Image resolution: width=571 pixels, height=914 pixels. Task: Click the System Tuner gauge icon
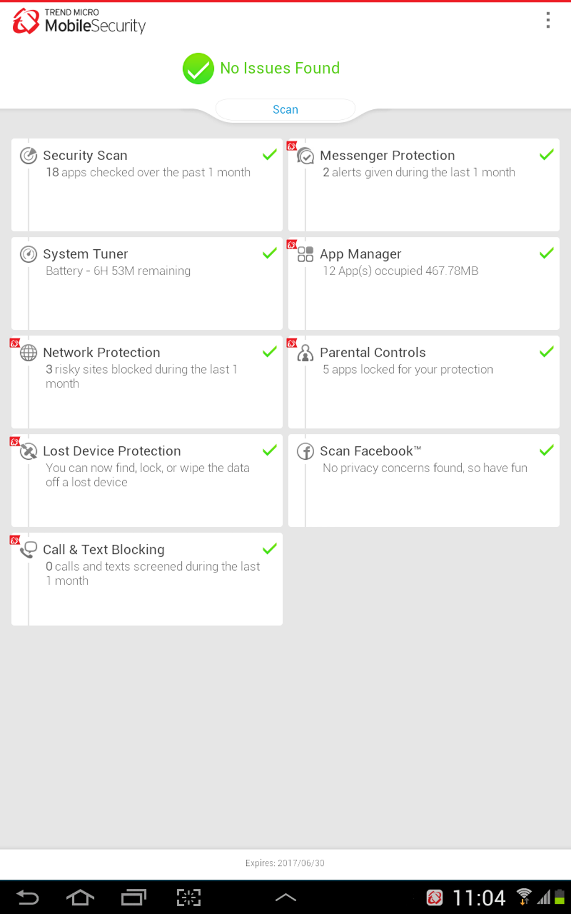coord(29,254)
